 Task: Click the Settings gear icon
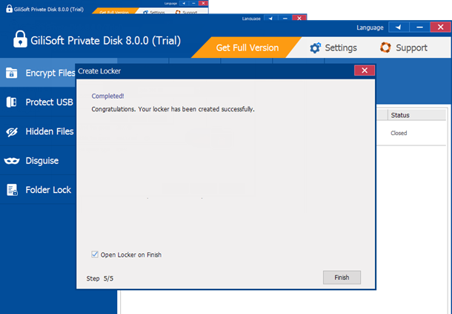click(315, 48)
